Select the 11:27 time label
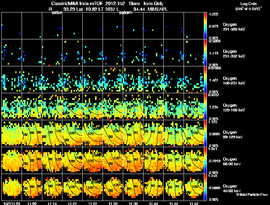This screenshot has height=205, width=270. click(x=92, y=204)
